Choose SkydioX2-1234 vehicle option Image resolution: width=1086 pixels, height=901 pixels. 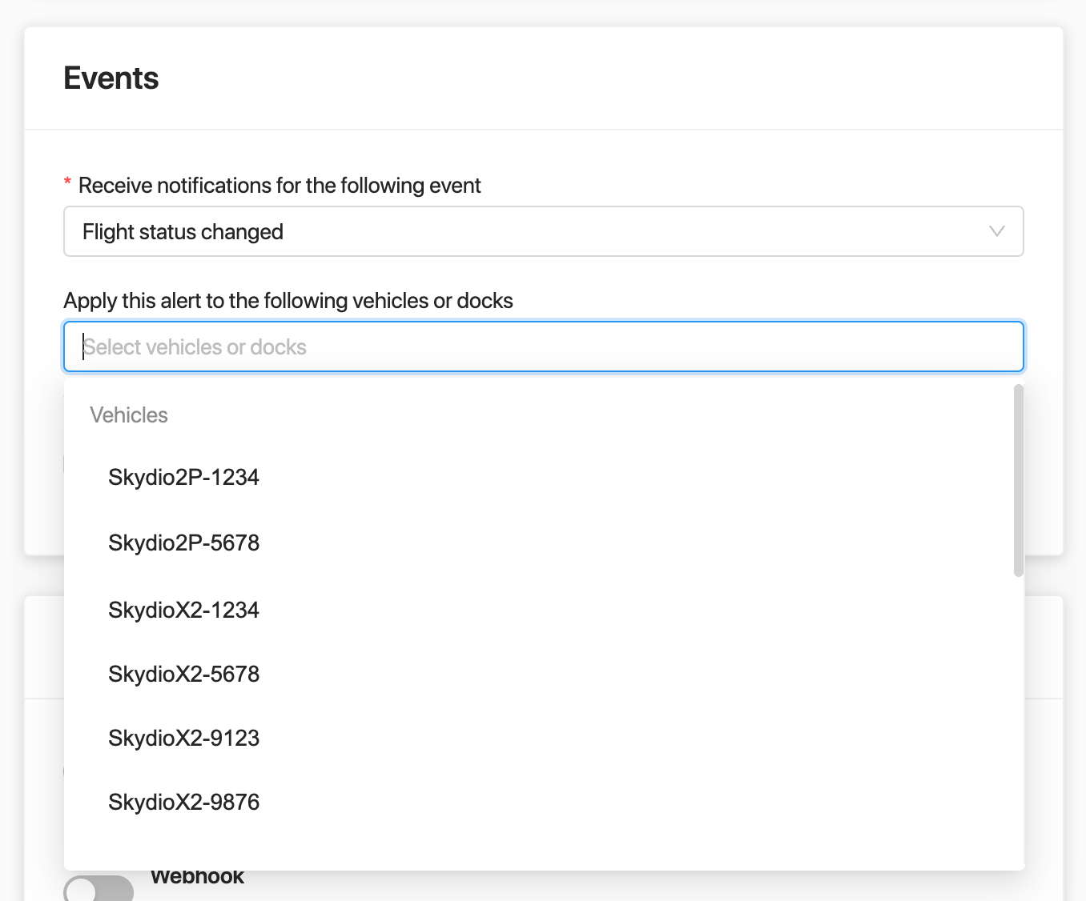[x=543, y=610]
